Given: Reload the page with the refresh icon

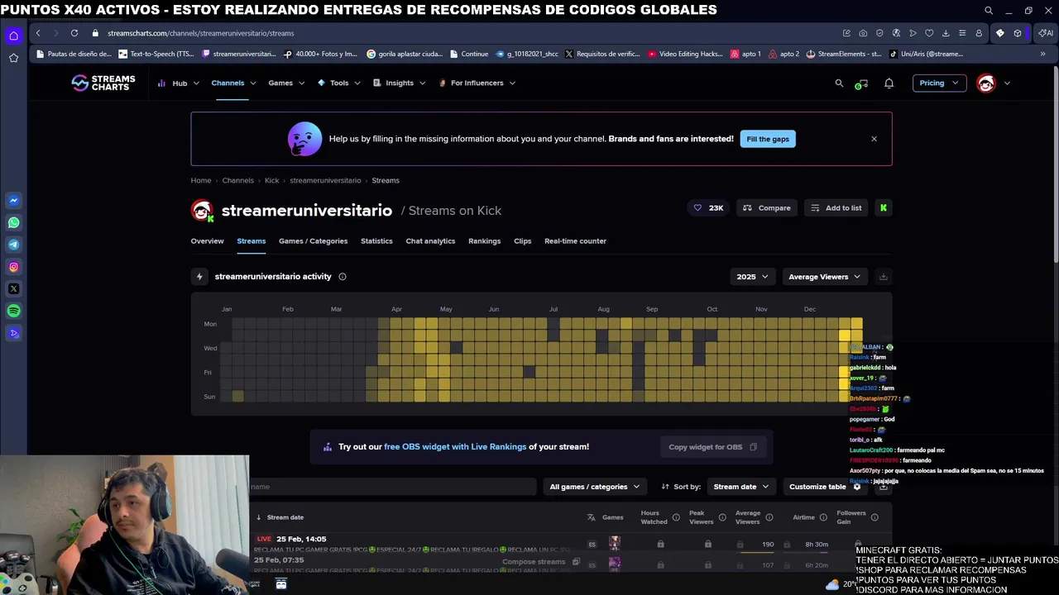Looking at the screenshot, I should click(74, 33).
